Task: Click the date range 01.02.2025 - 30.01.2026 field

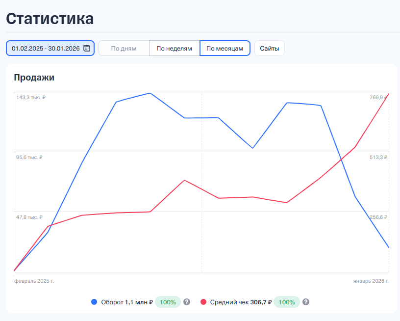Action: pos(46,48)
